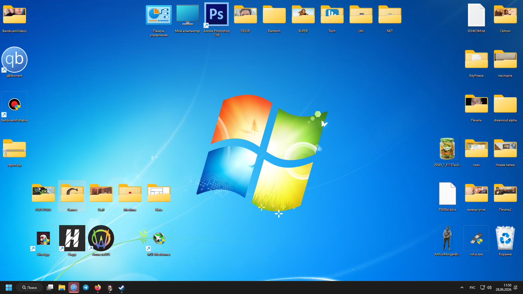Expand the hidden system tray icons chevron
Screen dimensions: 523x294
tap(462, 287)
